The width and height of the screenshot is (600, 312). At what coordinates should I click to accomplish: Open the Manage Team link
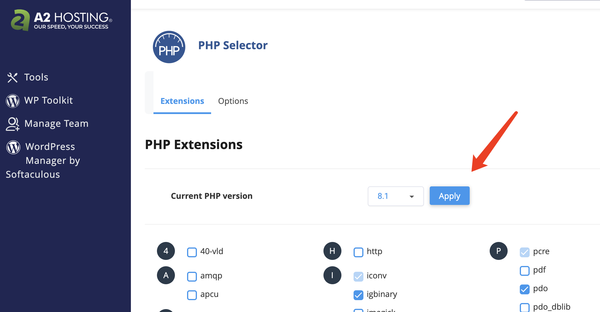pyautogui.click(x=56, y=124)
